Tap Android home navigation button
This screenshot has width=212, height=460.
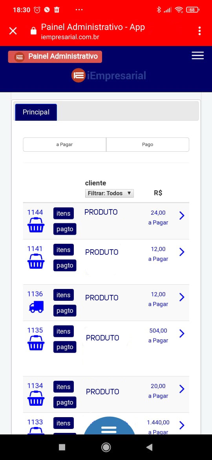pyautogui.click(x=106, y=447)
